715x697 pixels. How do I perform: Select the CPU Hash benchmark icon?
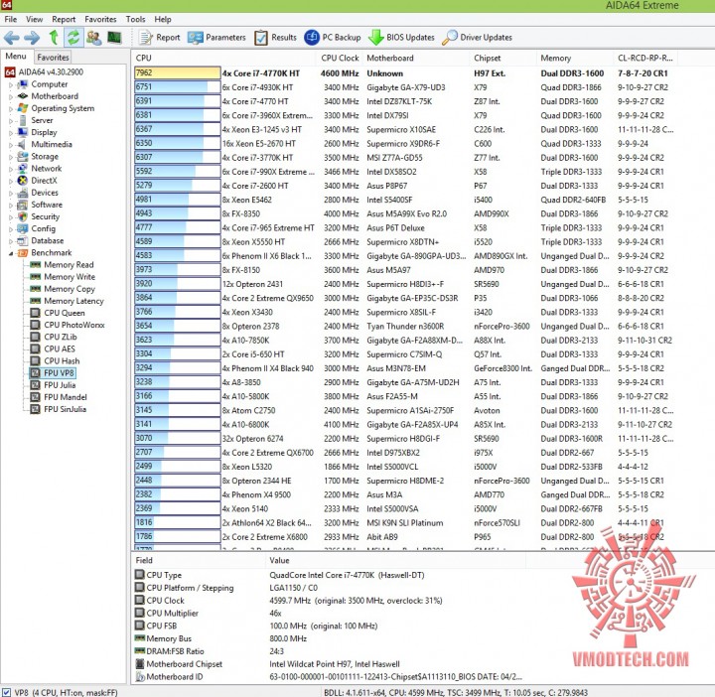(x=35, y=361)
